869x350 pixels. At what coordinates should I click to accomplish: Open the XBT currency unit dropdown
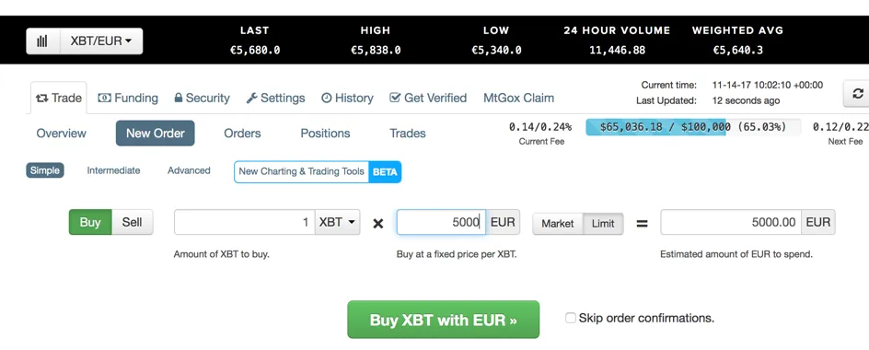337,222
